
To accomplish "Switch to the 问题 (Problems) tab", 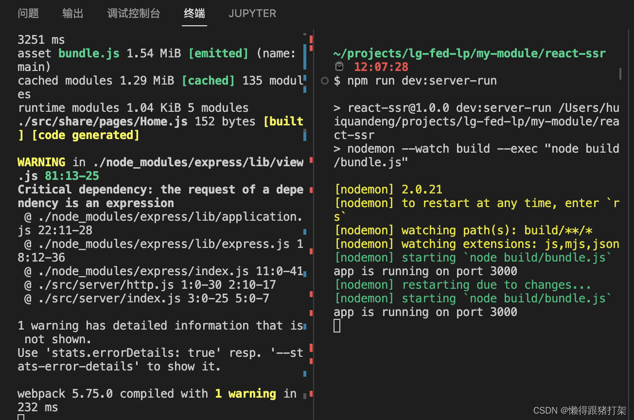I will click(x=28, y=13).
